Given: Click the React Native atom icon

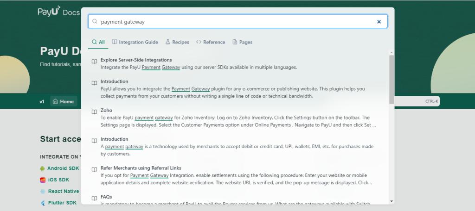Looking at the screenshot, I should (x=43, y=192).
